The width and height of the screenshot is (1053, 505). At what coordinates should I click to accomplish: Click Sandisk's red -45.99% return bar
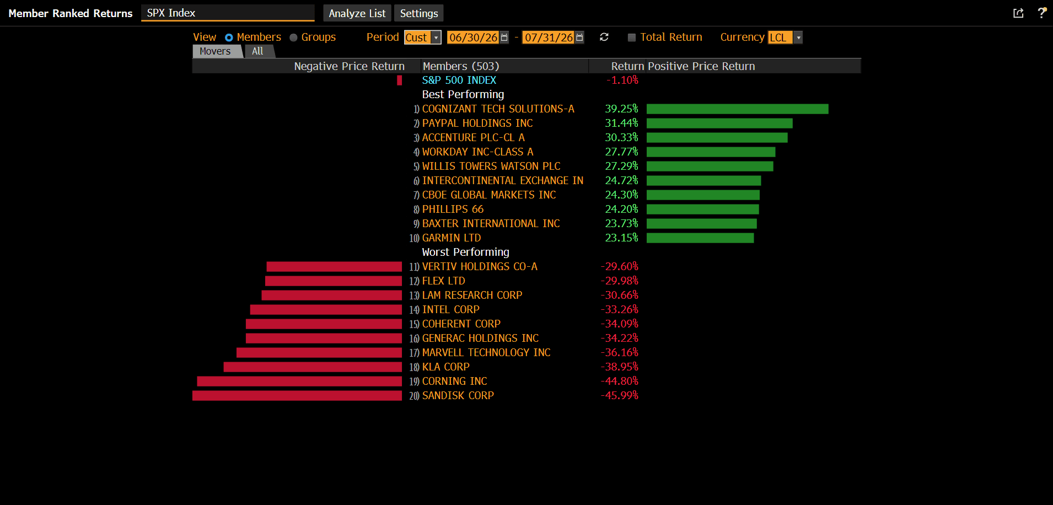point(297,396)
